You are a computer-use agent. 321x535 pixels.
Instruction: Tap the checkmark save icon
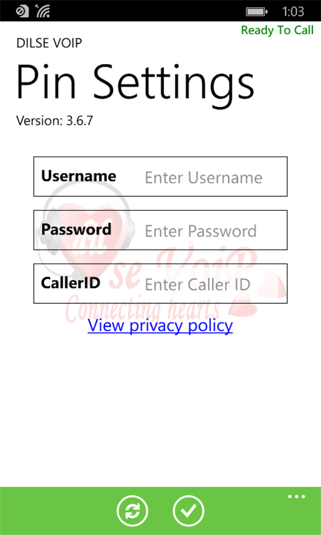click(x=188, y=511)
